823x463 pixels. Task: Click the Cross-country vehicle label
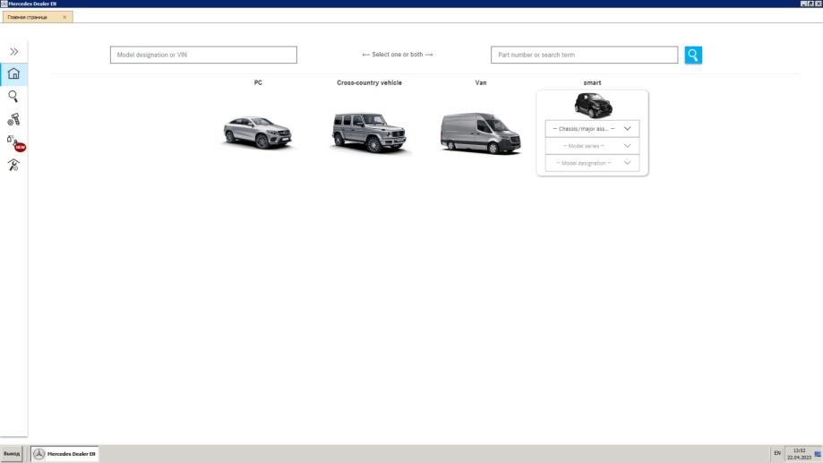click(369, 83)
